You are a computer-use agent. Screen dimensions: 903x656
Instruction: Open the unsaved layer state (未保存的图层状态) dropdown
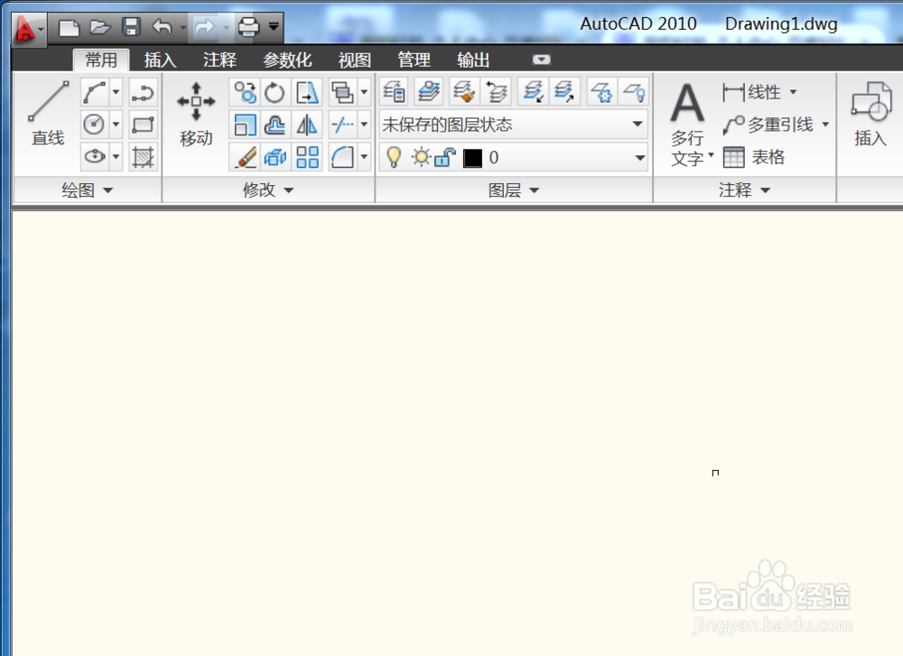pyautogui.click(x=513, y=125)
